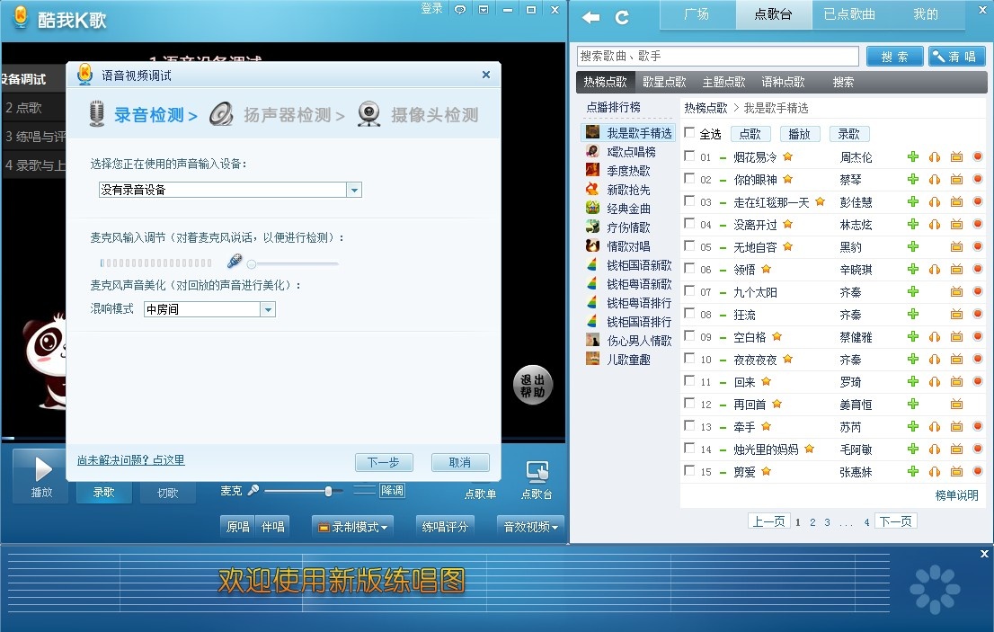Switch to the 我的 tab

(926, 14)
